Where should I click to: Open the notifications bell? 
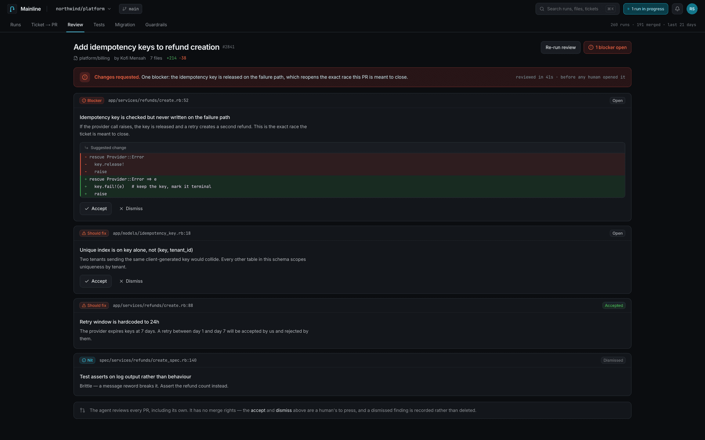tap(677, 9)
